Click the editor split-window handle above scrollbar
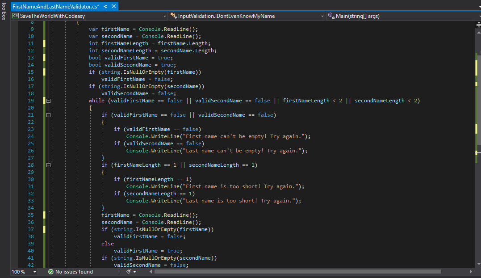This screenshot has height=278, width=481. pyautogui.click(x=478, y=25)
